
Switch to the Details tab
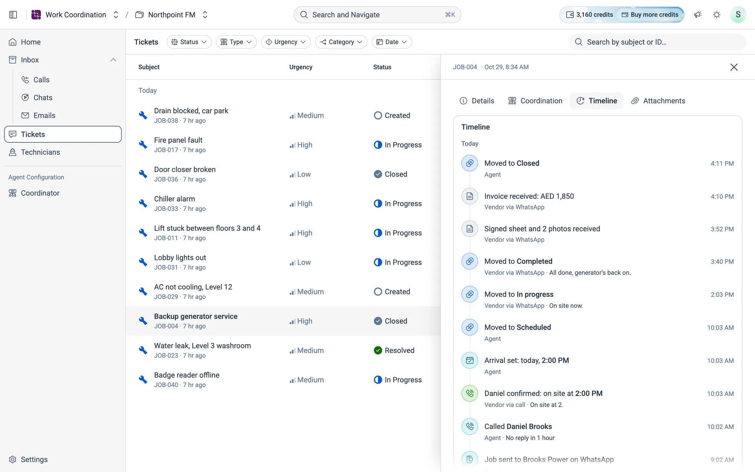coord(477,101)
